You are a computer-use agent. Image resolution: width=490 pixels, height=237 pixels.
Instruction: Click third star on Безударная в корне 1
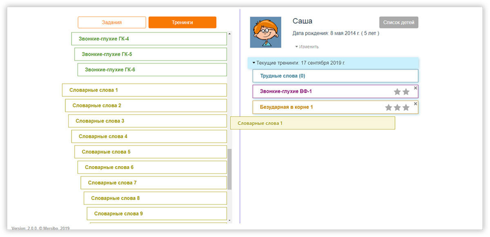[406, 108]
